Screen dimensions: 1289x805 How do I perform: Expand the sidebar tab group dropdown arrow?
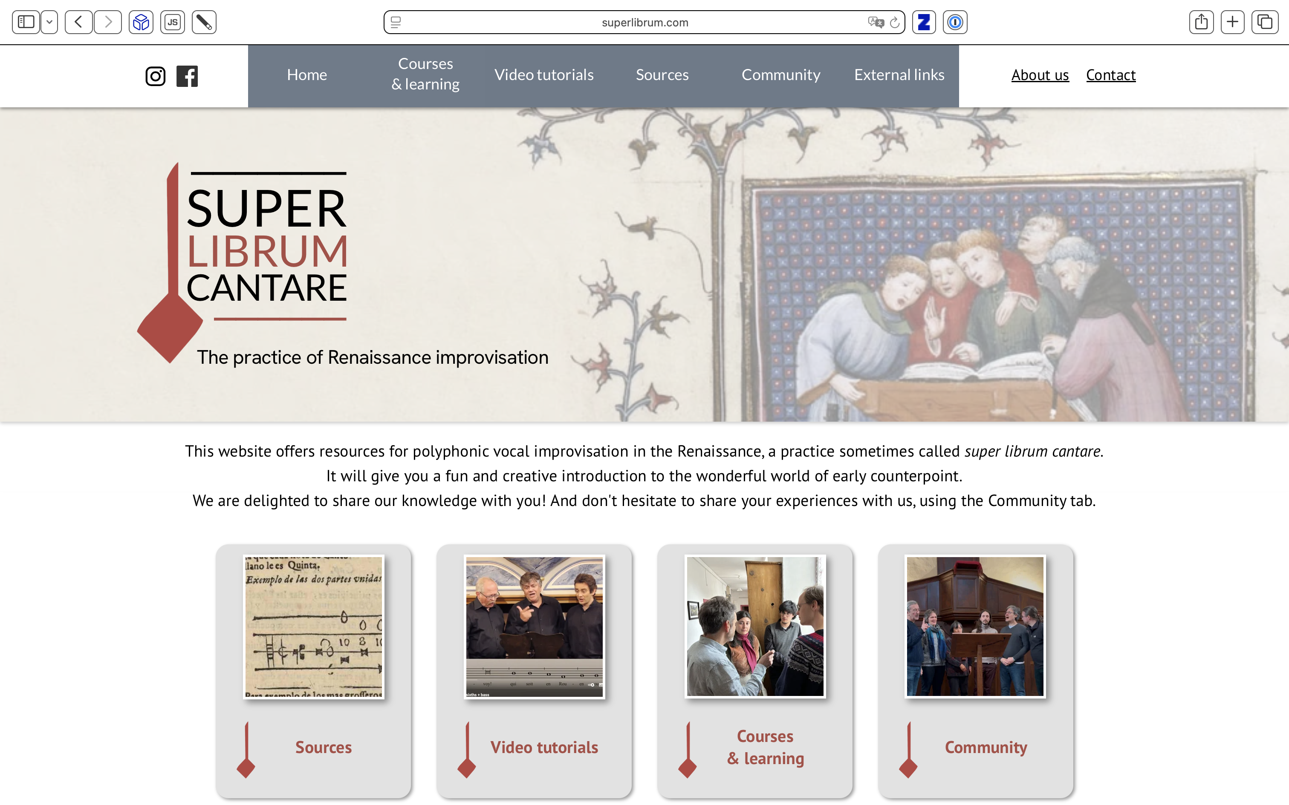pos(49,22)
